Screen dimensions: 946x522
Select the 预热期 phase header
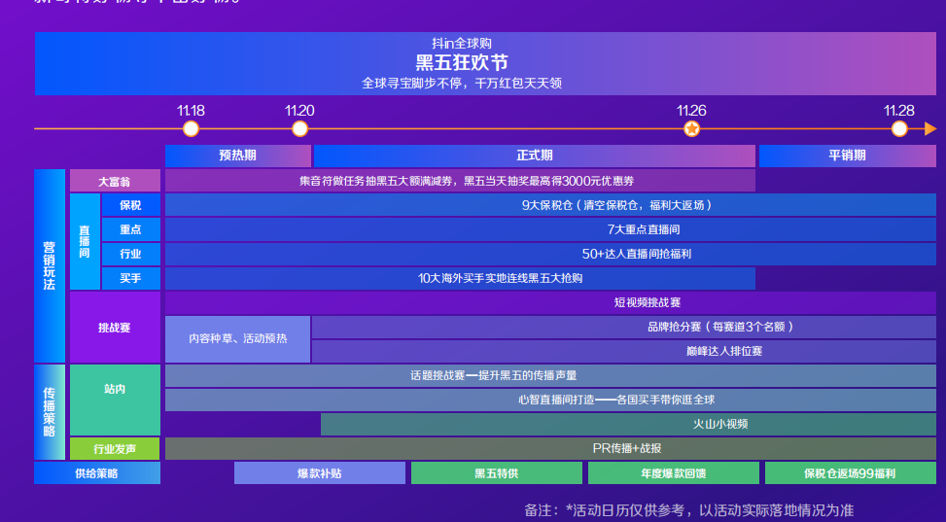pyautogui.click(x=237, y=156)
